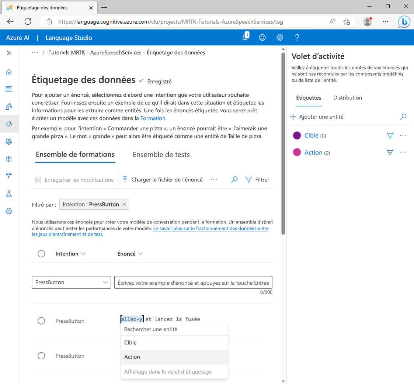
Task: Click Enregistrer les modifications button
Action: pos(74,180)
